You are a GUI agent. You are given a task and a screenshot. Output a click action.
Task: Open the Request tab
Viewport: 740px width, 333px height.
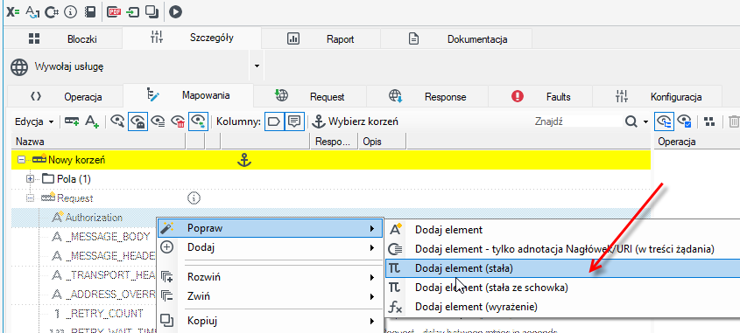point(310,96)
